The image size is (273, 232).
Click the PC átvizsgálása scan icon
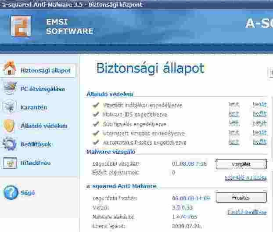pos(10,88)
